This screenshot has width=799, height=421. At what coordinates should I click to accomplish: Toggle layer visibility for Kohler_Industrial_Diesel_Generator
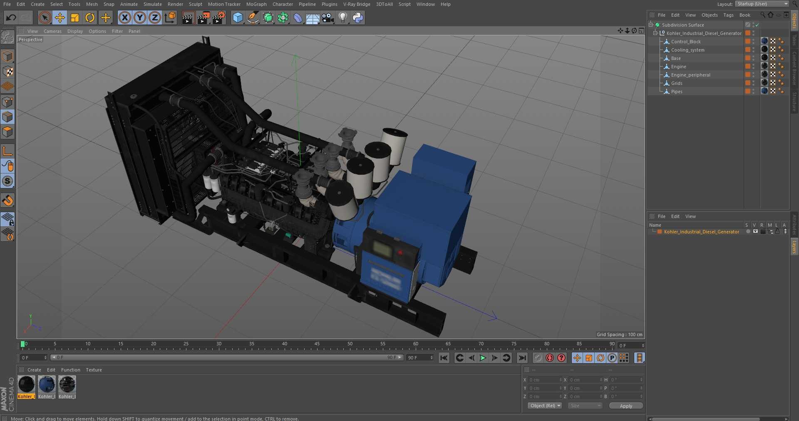755,232
